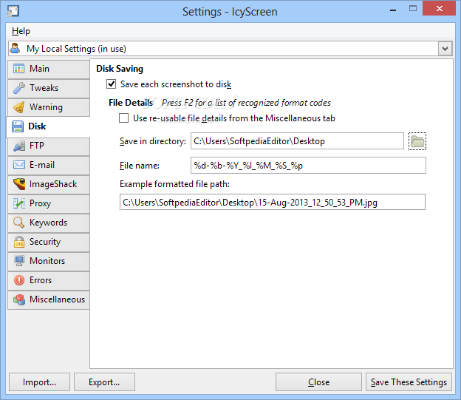Screen dimensions: 461x400
Task: Open the Security tab
Action: tap(49, 242)
